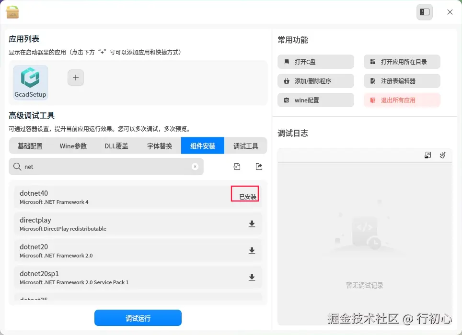Click the 调试运行 debug run button
The image size is (462, 335).
point(138,318)
